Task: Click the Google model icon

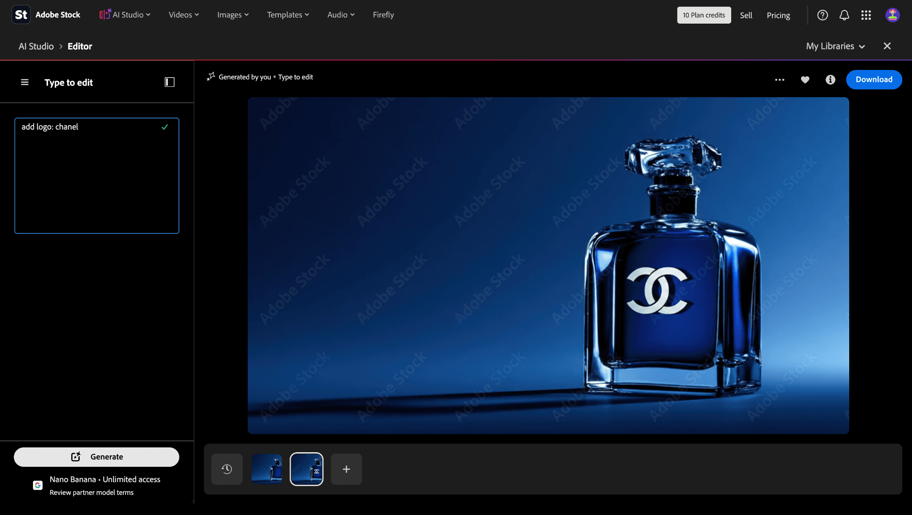Action: 38,485
